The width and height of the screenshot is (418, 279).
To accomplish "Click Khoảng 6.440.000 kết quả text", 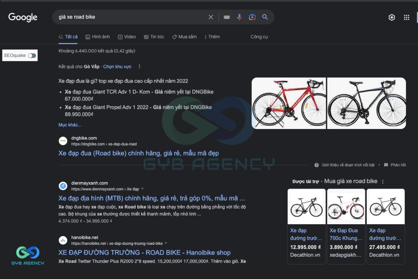I will tap(97, 51).
